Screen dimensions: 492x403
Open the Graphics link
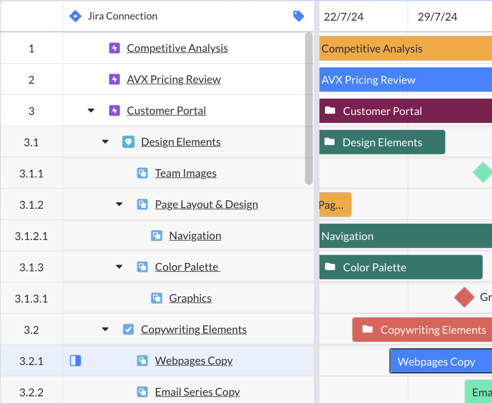click(190, 298)
